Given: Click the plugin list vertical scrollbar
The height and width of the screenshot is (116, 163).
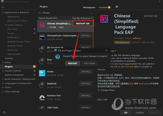Looking at the screenshot, I should pyautogui.click(x=93, y=32).
